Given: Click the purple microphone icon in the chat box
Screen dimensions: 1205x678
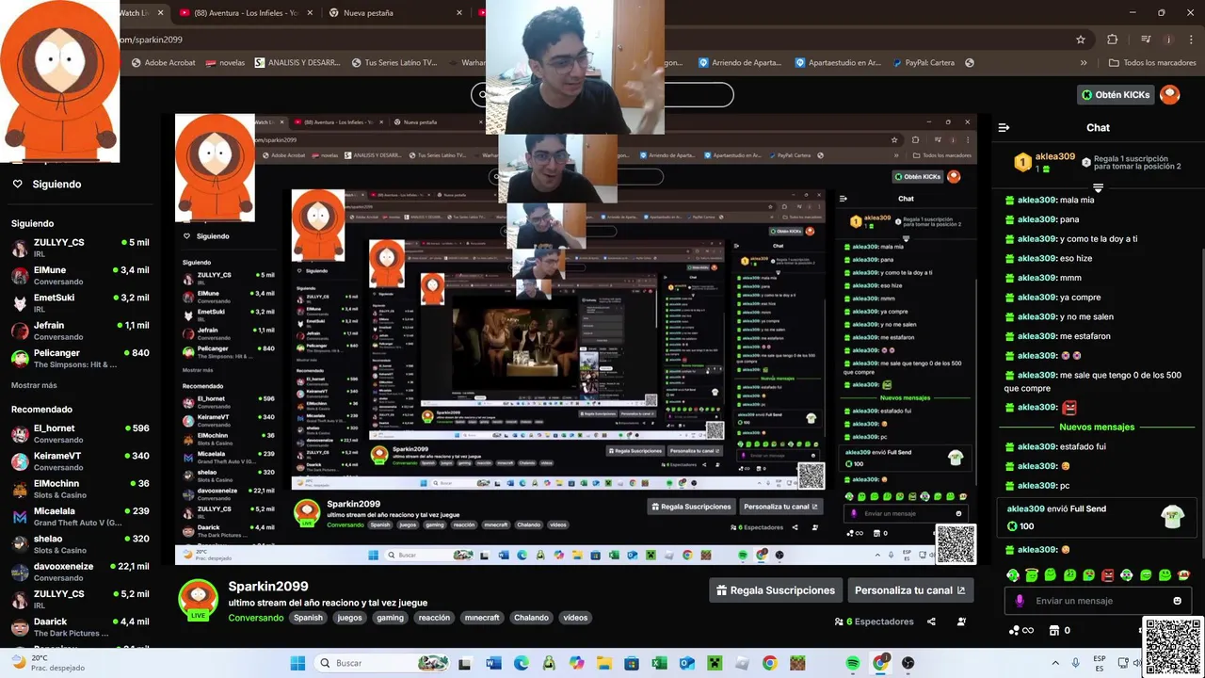Looking at the screenshot, I should pyautogui.click(x=1020, y=601).
